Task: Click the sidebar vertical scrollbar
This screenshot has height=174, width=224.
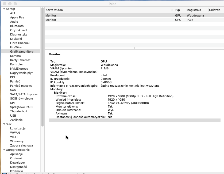Action: pyautogui.click(x=43, y=67)
